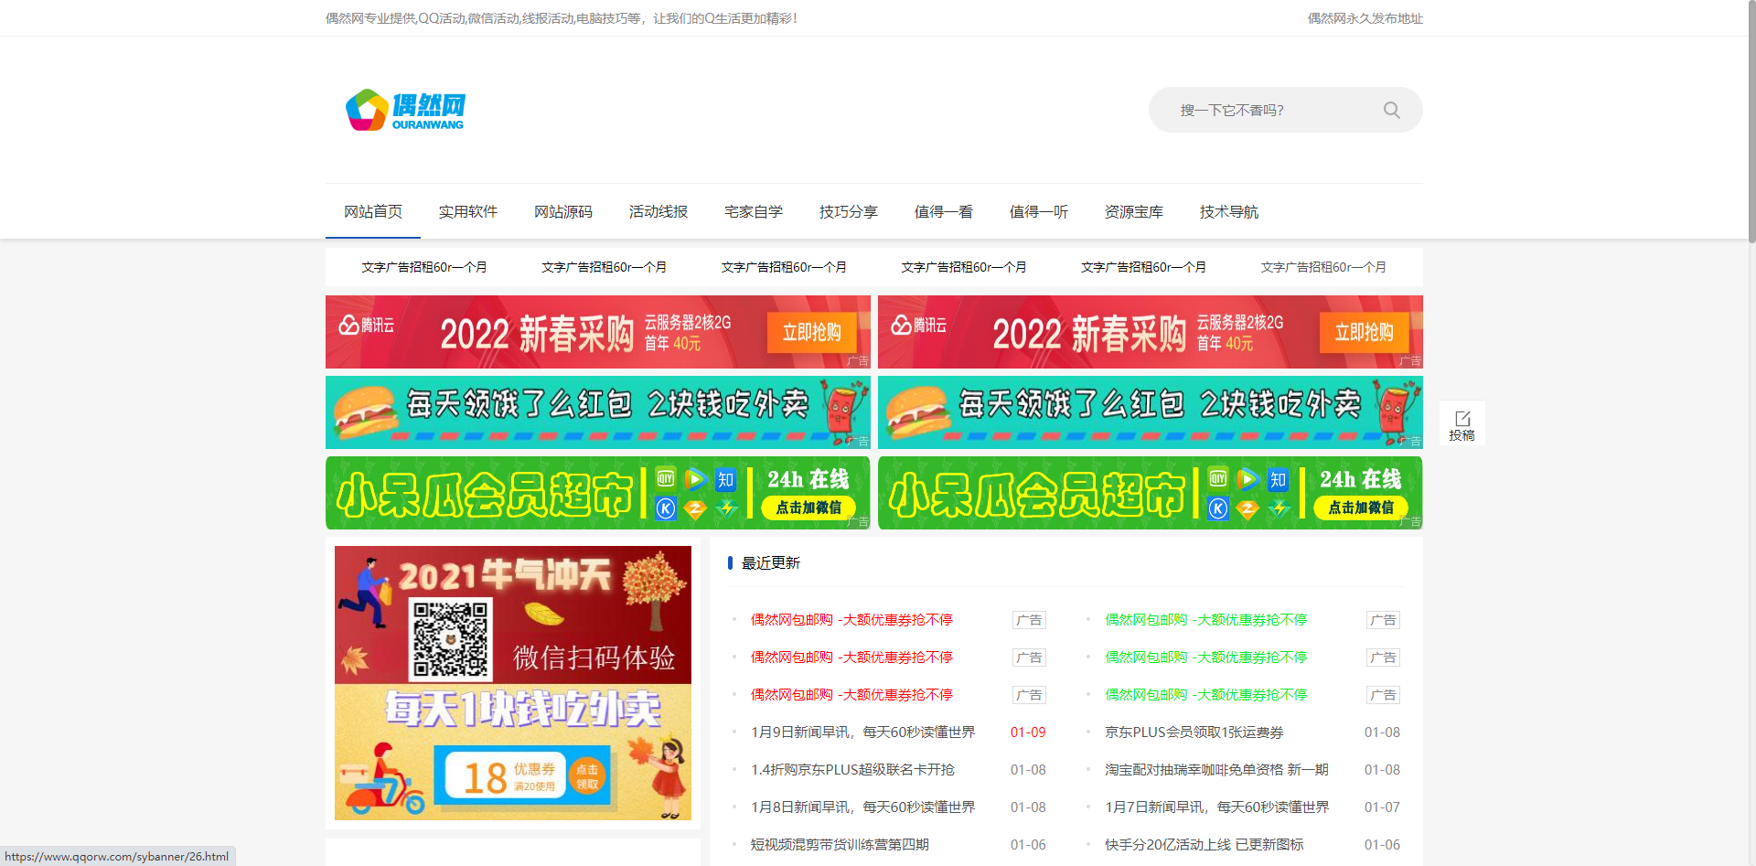The height and width of the screenshot is (866, 1756).
Task: Open 短视频混剪带货训练营第四期 article
Action: click(x=840, y=845)
